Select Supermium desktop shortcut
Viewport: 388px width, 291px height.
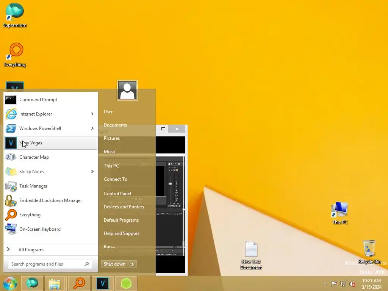click(x=15, y=15)
